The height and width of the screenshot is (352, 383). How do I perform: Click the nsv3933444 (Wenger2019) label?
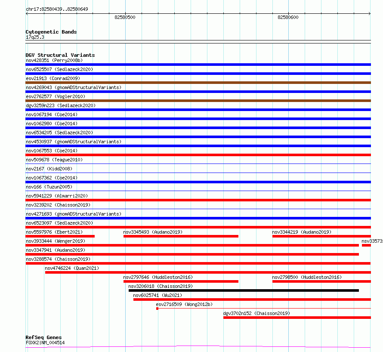[x=56, y=241]
